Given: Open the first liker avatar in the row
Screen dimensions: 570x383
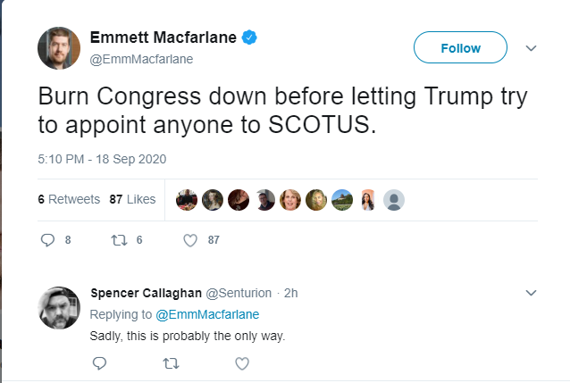Looking at the screenshot, I should (187, 200).
